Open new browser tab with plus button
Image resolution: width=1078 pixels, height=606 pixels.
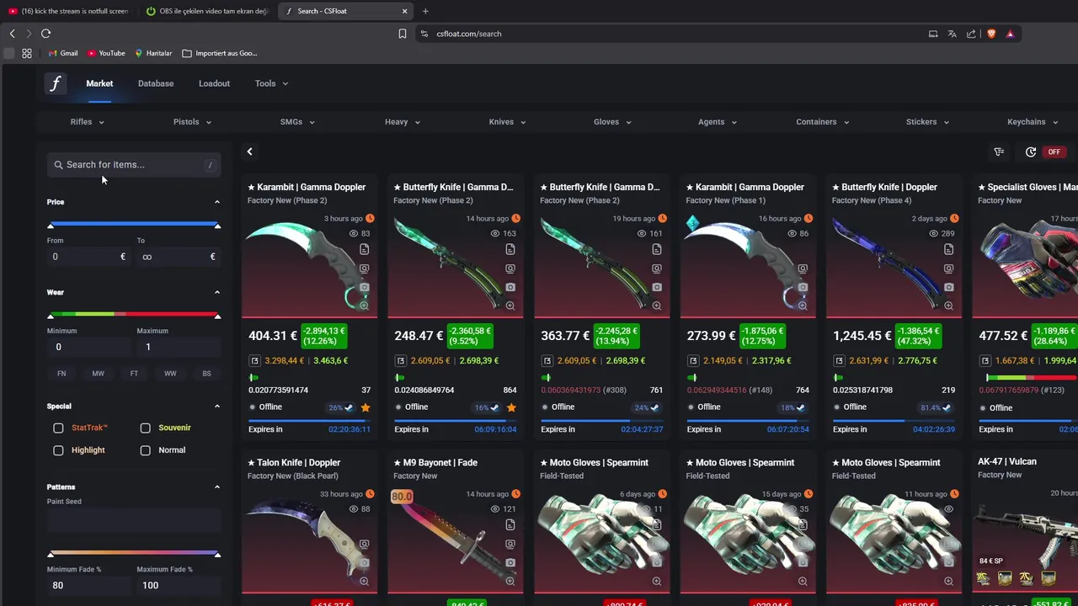[x=425, y=11]
